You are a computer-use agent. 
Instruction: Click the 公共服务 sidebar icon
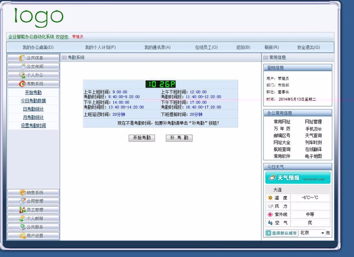click(x=22, y=227)
